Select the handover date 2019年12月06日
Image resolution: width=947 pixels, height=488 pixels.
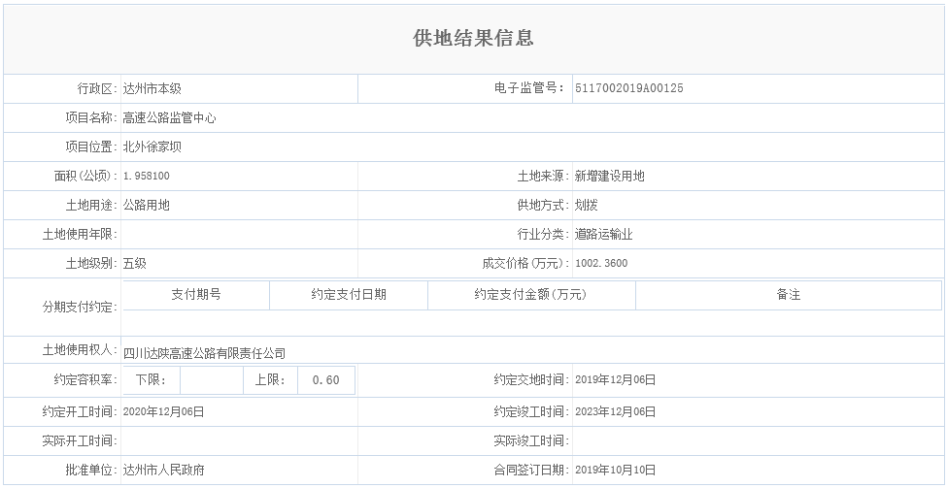[x=616, y=380]
